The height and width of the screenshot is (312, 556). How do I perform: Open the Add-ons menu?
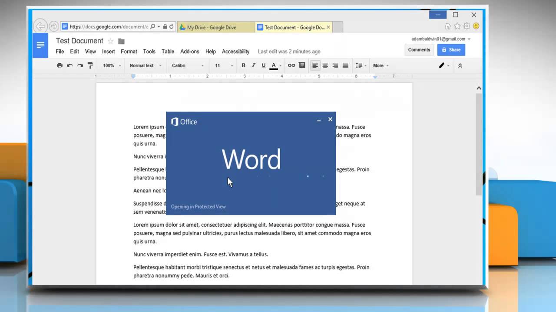point(190,52)
